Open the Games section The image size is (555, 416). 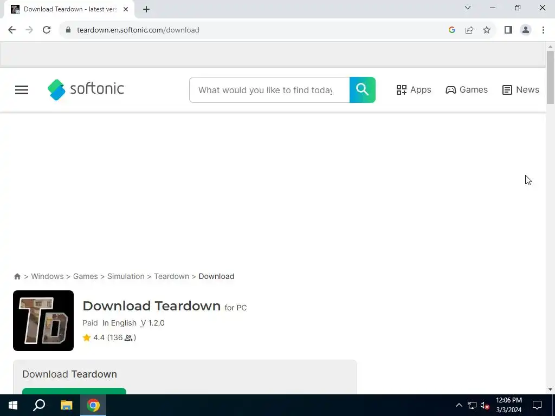coord(467,90)
